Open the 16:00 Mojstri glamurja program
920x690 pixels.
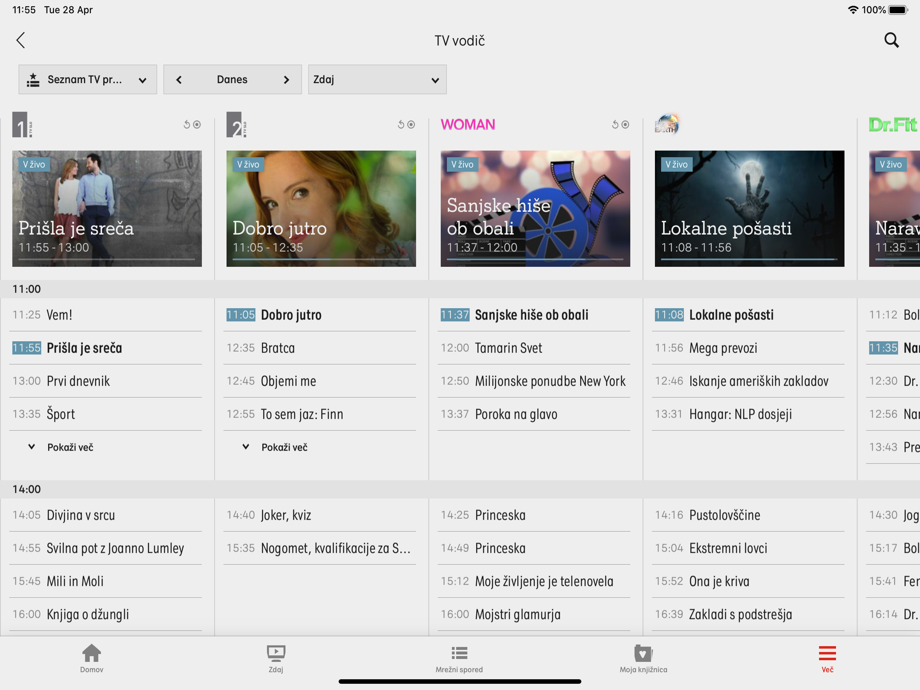(534, 614)
